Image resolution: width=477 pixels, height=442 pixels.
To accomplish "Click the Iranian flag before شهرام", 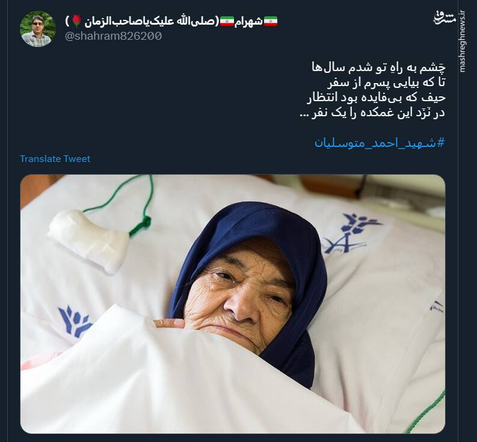I will click(271, 21).
